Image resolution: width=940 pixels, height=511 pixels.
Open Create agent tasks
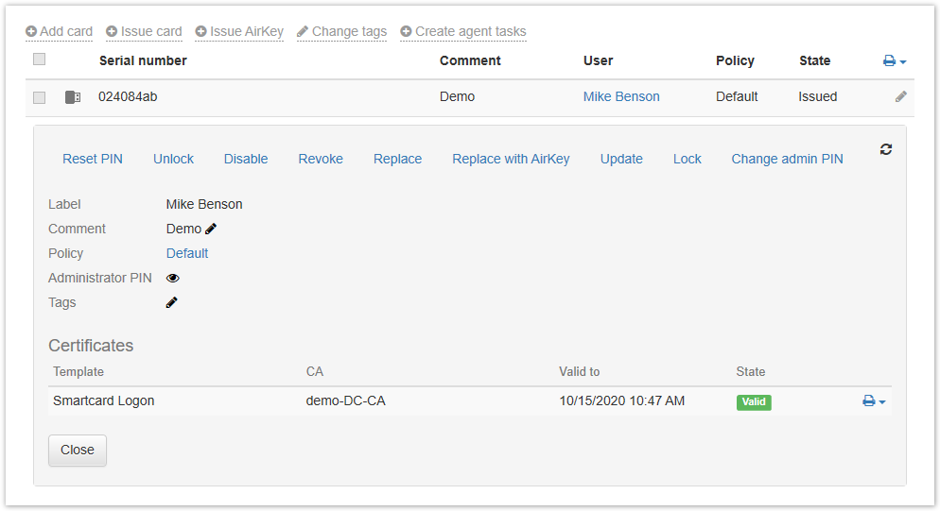463,31
